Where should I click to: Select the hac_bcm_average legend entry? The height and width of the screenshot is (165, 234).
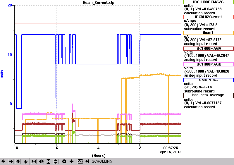(x=208, y=95)
